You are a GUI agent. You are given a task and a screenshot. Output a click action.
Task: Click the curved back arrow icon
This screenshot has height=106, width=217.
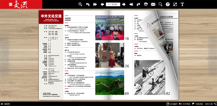[88, 4]
